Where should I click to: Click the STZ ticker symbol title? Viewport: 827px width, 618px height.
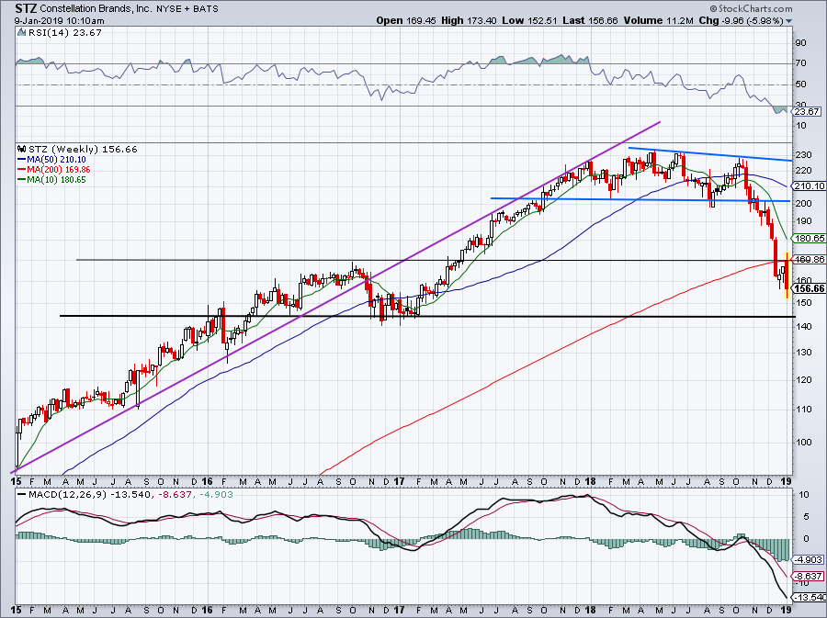(x=26, y=8)
